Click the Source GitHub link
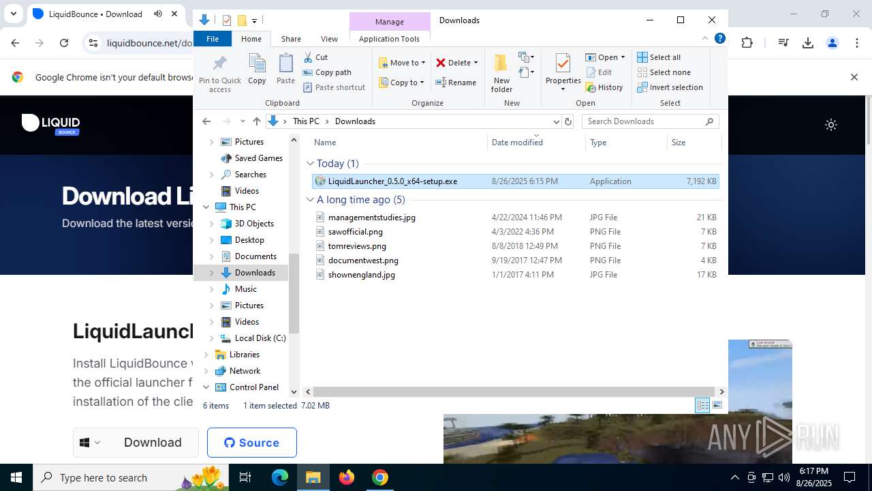 click(252, 443)
